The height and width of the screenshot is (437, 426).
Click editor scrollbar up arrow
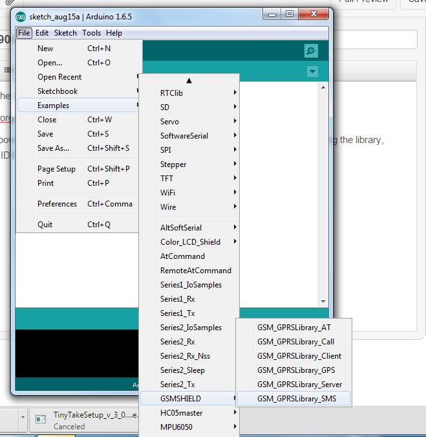point(323,87)
